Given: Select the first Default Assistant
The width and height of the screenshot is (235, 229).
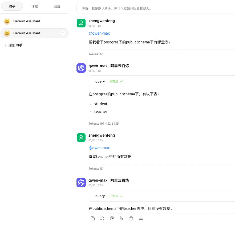Looking at the screenshot, I should 27,21.
